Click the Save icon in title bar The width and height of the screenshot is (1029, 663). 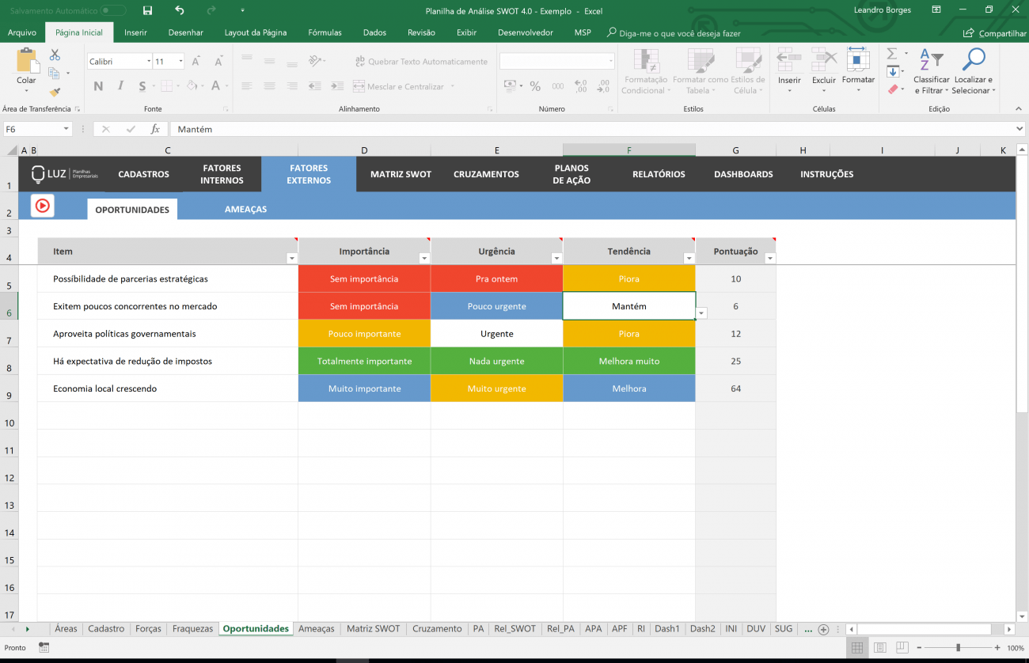[x=147, y=10]
